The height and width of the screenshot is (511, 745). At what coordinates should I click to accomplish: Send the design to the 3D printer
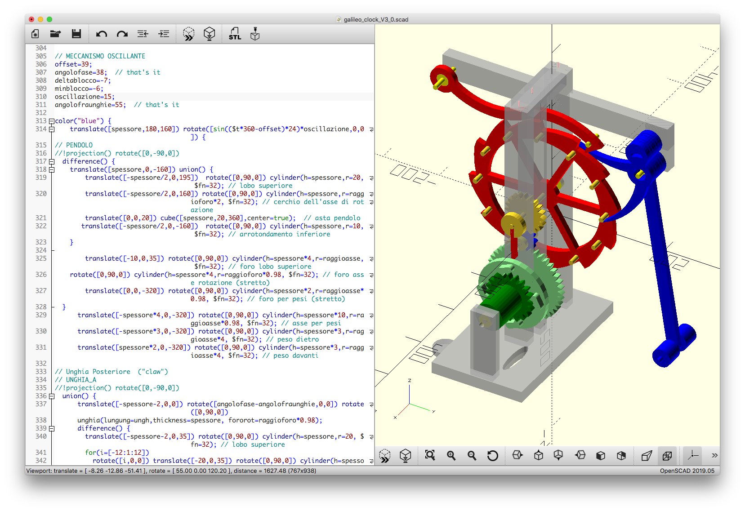point(255,34)
